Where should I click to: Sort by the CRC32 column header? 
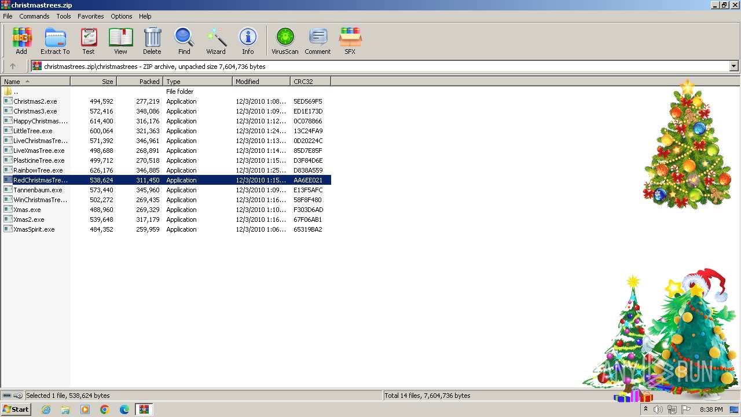310,82
